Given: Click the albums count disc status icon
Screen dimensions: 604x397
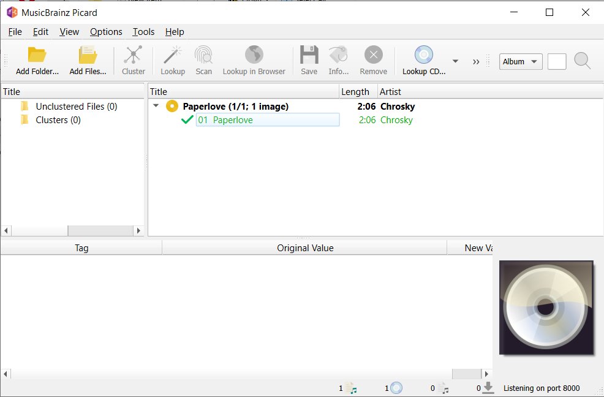Looking at the screenshot, I should 396,388.
